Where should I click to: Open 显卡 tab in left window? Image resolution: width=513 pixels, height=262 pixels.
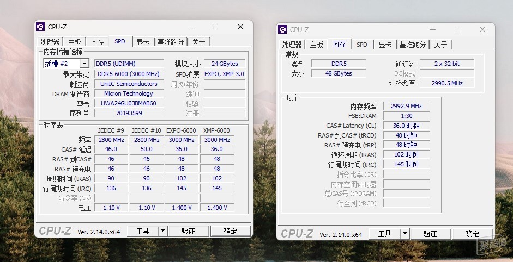pyautogui.click(x=143, y=42)
